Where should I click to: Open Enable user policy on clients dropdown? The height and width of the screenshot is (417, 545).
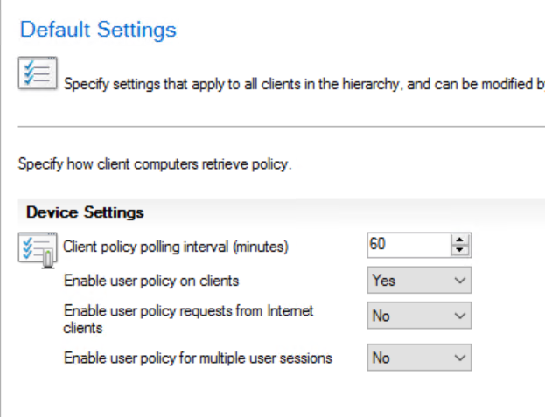(419, 281)
